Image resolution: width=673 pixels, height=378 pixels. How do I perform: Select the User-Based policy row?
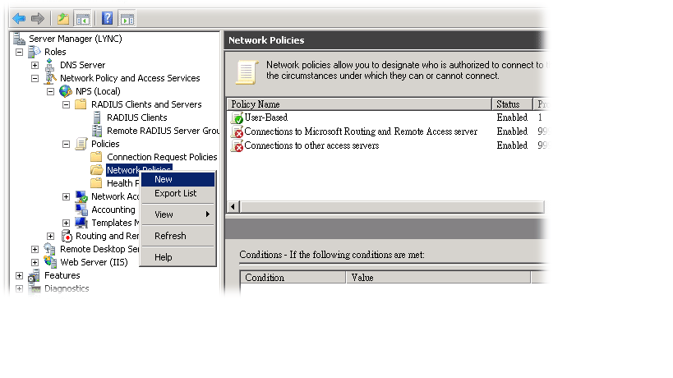[265, 118]
